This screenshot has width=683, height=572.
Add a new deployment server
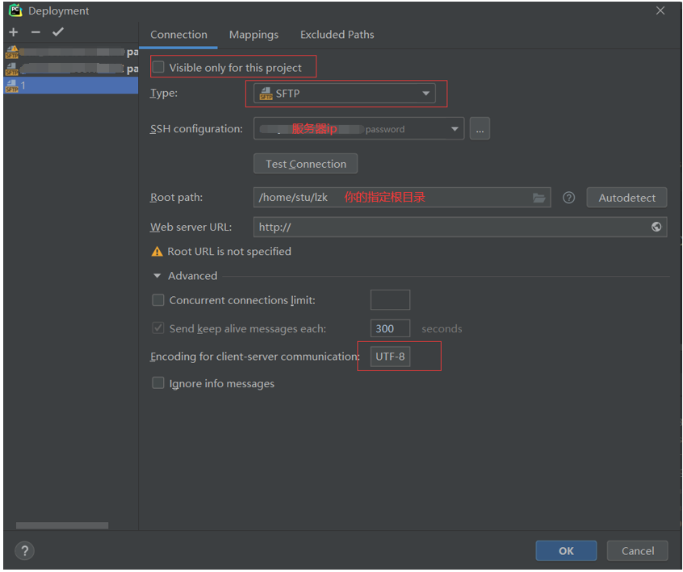[x=13, y=31]
